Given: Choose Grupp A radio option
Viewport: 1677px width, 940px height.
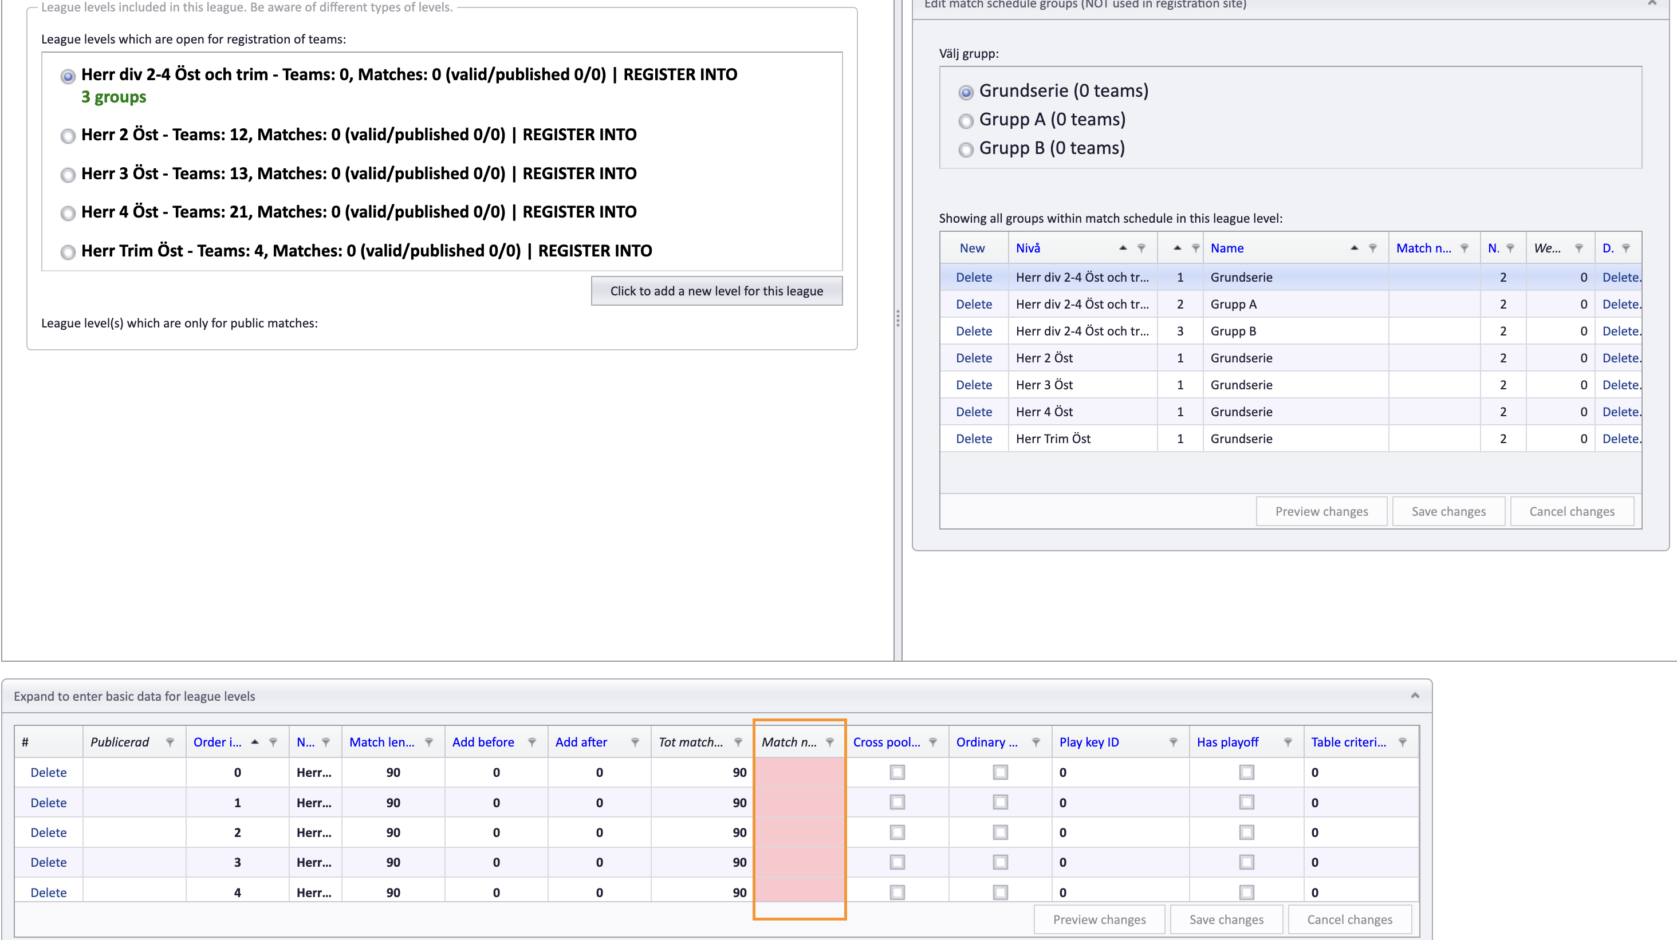Looking at the screenshot, I should pos(966,121).
